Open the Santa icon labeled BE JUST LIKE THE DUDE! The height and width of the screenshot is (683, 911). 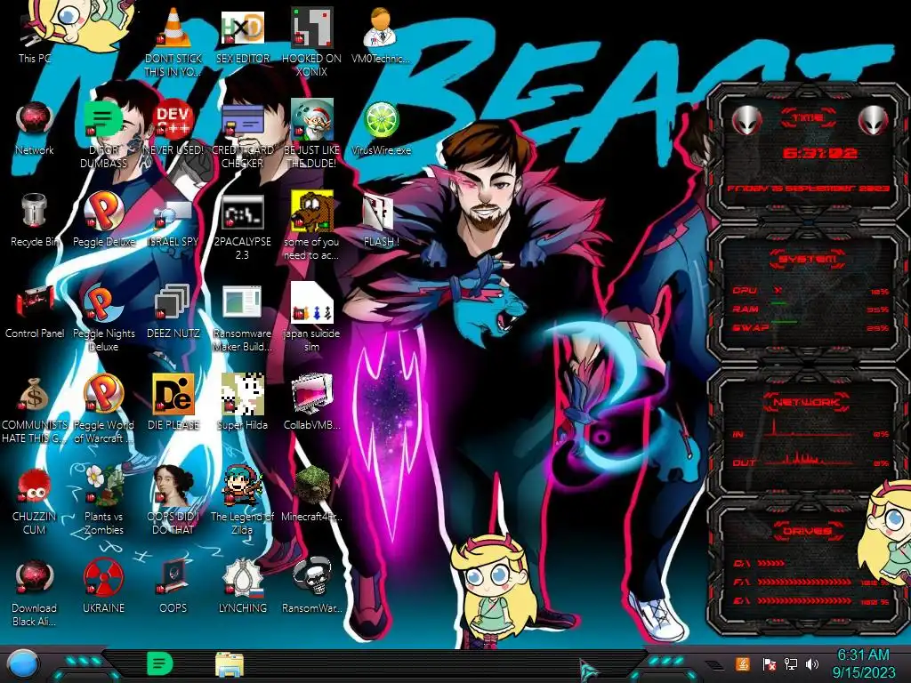tap(311, 133)
